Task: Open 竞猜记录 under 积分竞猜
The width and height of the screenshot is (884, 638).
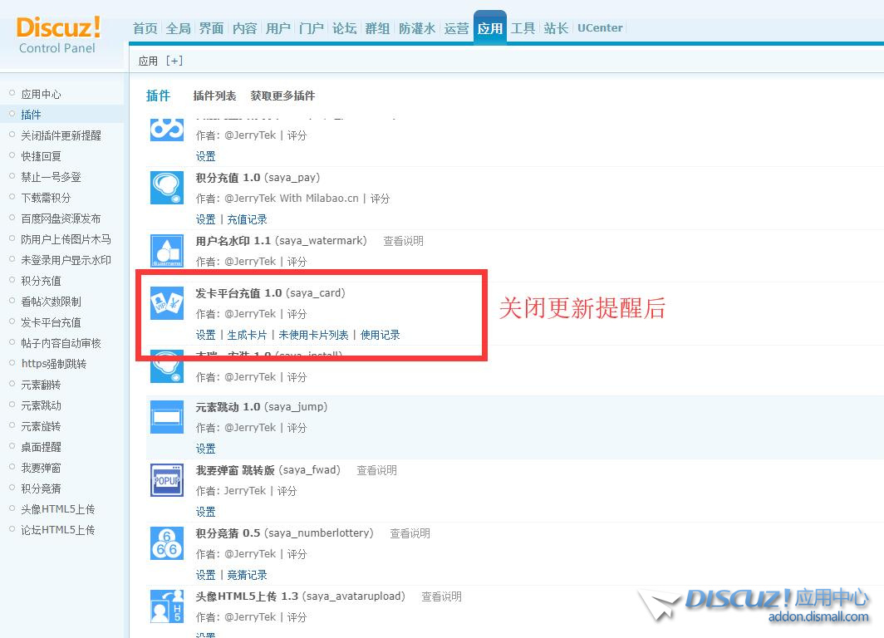Action: coord(247,575)
